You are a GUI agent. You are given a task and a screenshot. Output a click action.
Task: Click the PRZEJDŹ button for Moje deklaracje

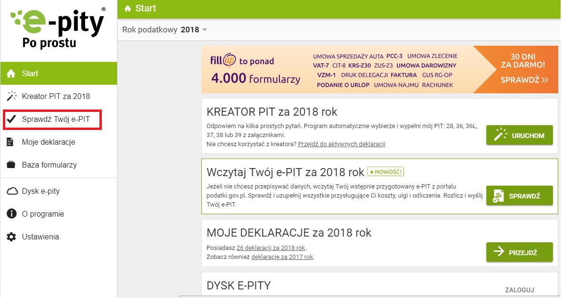point(519,252)
